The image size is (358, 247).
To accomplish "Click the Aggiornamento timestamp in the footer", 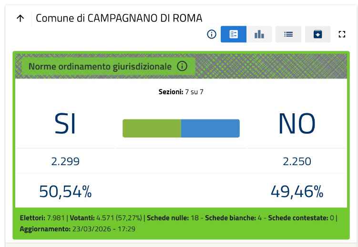I will pyautogui.click(x=78, y=229).
